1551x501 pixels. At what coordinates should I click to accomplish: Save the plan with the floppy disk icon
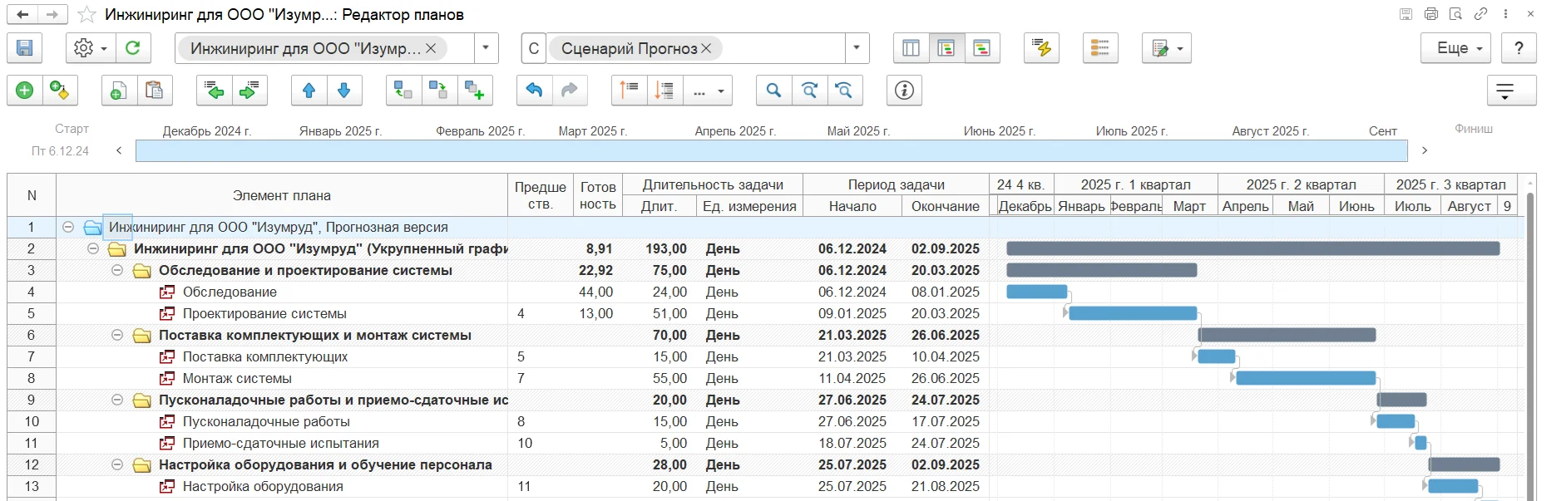click(24, 48)
